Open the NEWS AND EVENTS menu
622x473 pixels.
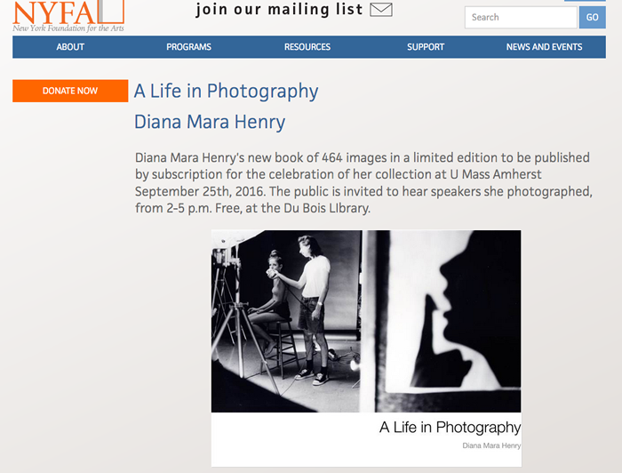544,47
